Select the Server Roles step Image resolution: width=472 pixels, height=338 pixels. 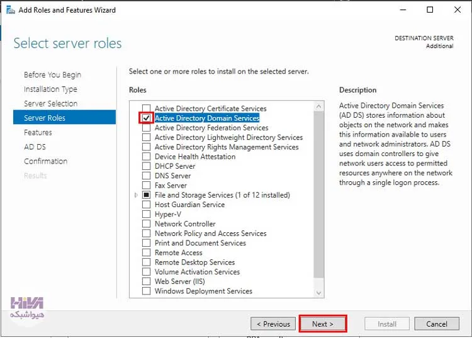click(x=64, y=117)
